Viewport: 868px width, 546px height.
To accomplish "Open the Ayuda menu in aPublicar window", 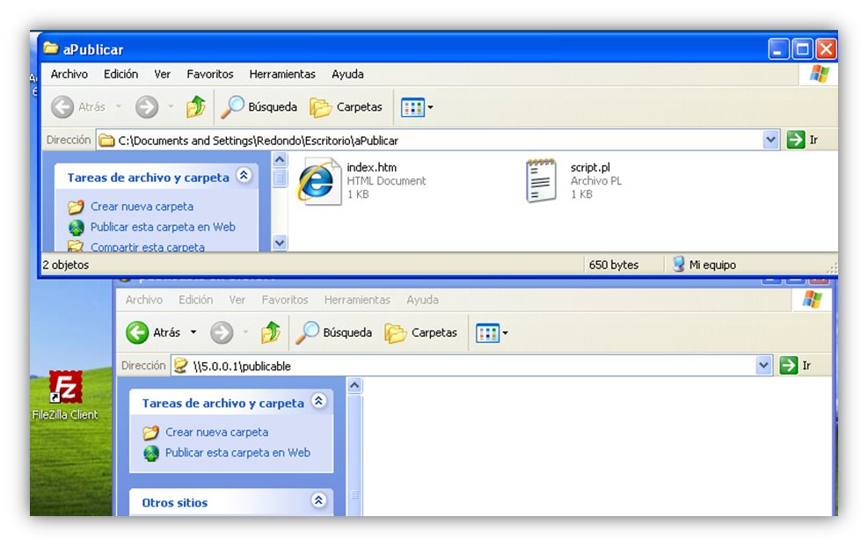I will (347, 74).
